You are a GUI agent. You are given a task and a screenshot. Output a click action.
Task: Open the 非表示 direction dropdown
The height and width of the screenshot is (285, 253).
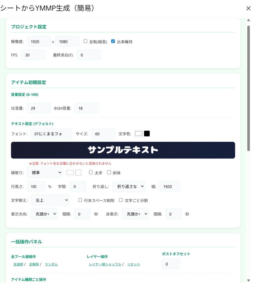(x=135, y=214)
